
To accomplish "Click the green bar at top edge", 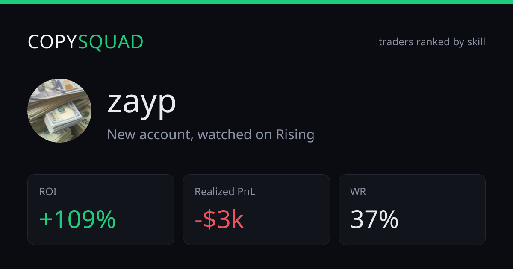I will click(256, 2).
